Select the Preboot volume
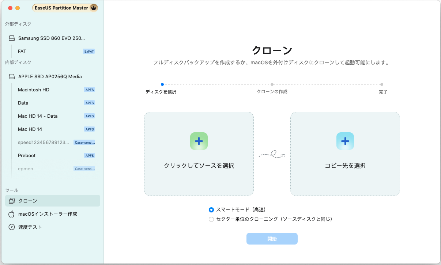Screen dimensions: 441x265 coord(27,156)
